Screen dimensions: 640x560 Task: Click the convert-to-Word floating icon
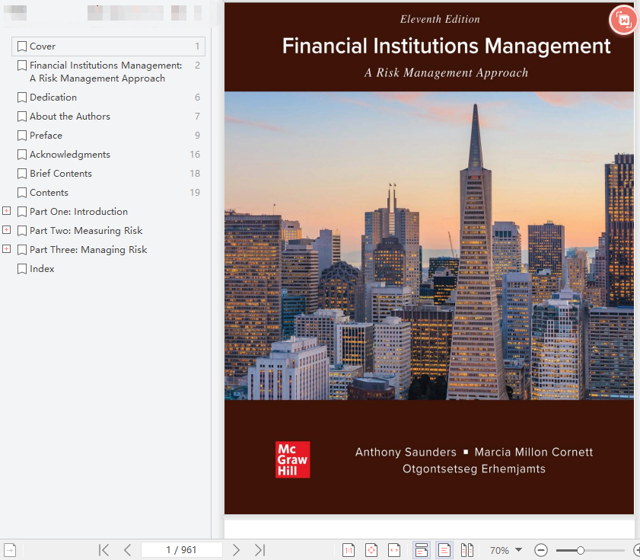624,20
